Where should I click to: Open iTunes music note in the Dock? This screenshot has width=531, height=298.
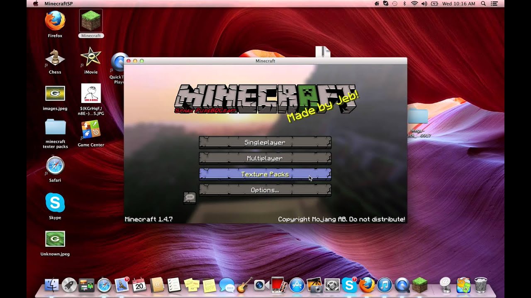pos(385,285)
